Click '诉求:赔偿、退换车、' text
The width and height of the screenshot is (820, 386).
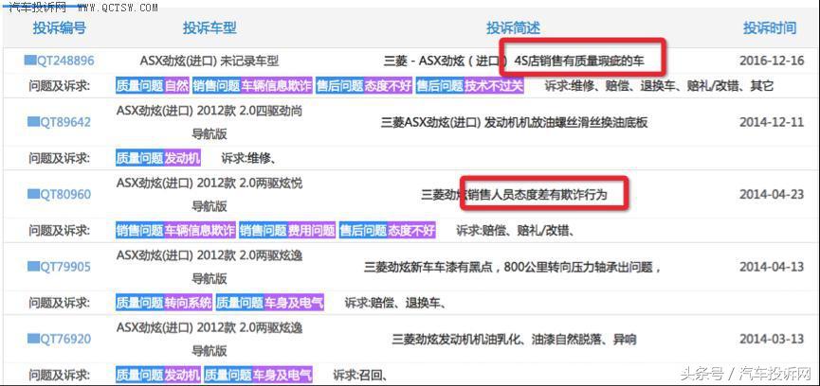tap(395, 303)
